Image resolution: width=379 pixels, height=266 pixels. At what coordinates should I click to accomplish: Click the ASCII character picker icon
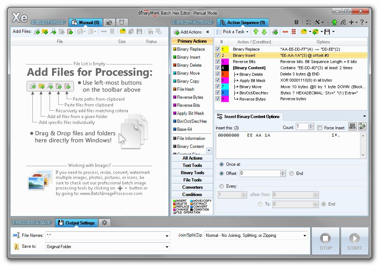(x=352, y=126)
